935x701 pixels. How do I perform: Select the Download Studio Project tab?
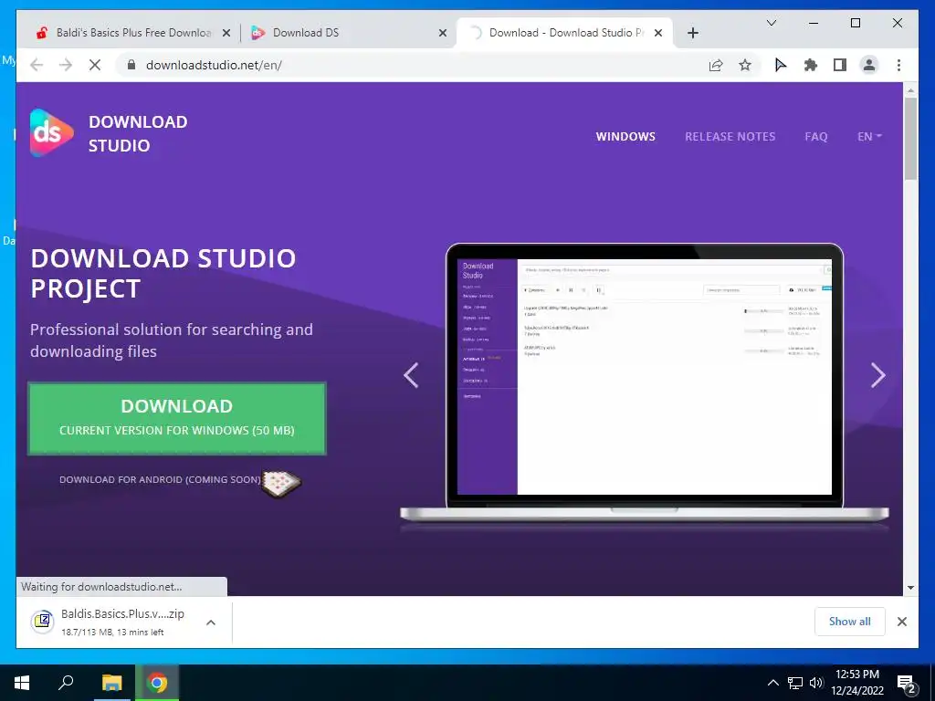tap(564, 33)
